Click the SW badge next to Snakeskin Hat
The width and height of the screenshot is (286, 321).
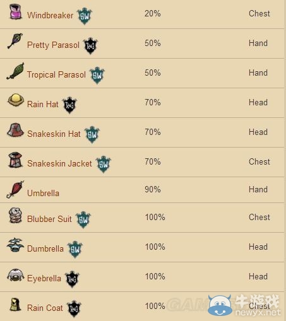[x=92, y=134]
